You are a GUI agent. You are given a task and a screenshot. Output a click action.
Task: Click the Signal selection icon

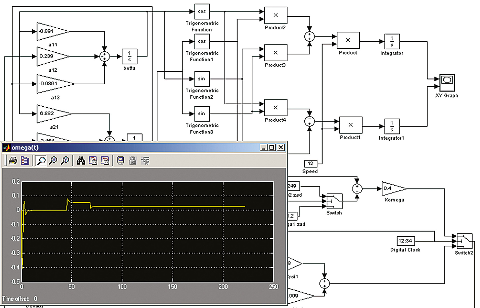click(145, 161)
